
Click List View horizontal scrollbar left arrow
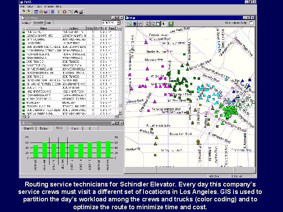(23, 116)
